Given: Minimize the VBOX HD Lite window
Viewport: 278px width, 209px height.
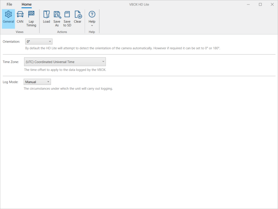Looking at the screenshot, I should (248, 4).
